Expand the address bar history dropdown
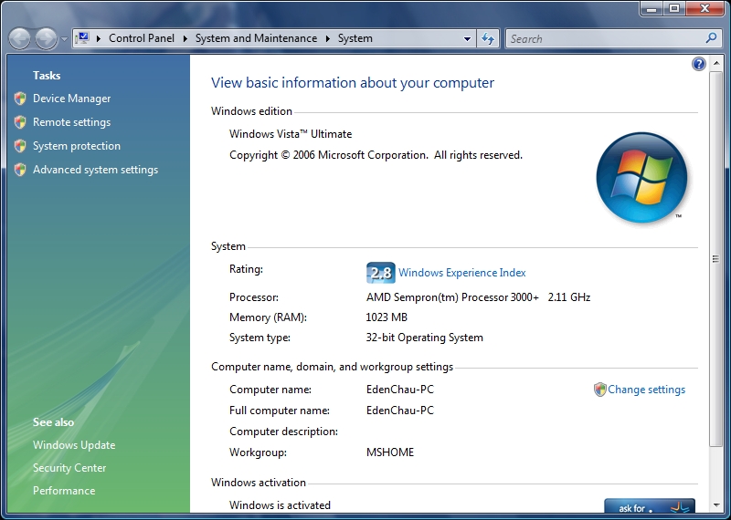 pos(467,38)
